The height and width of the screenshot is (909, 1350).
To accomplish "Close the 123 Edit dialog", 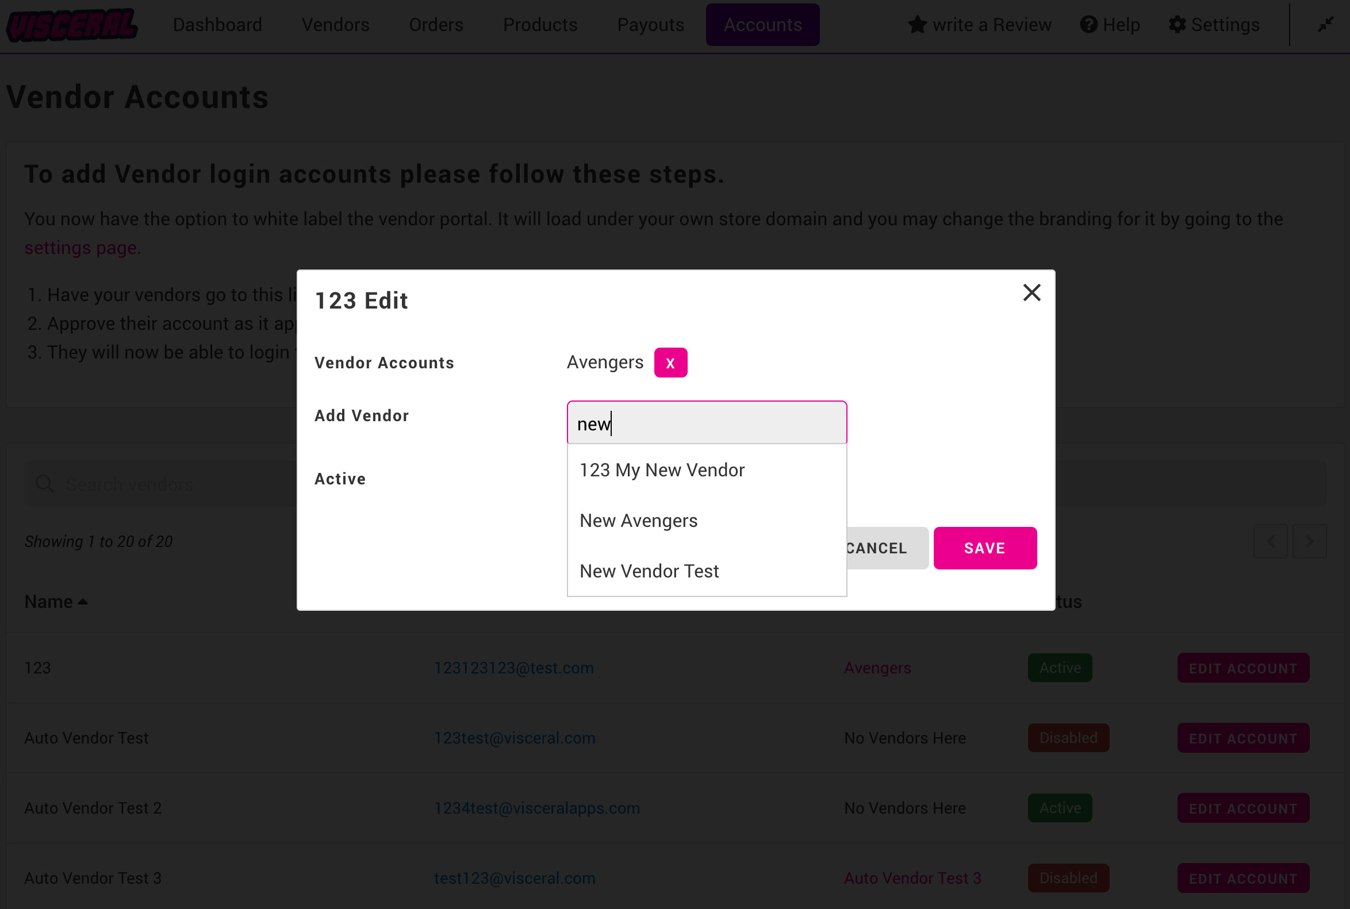I will [1031, 293].
